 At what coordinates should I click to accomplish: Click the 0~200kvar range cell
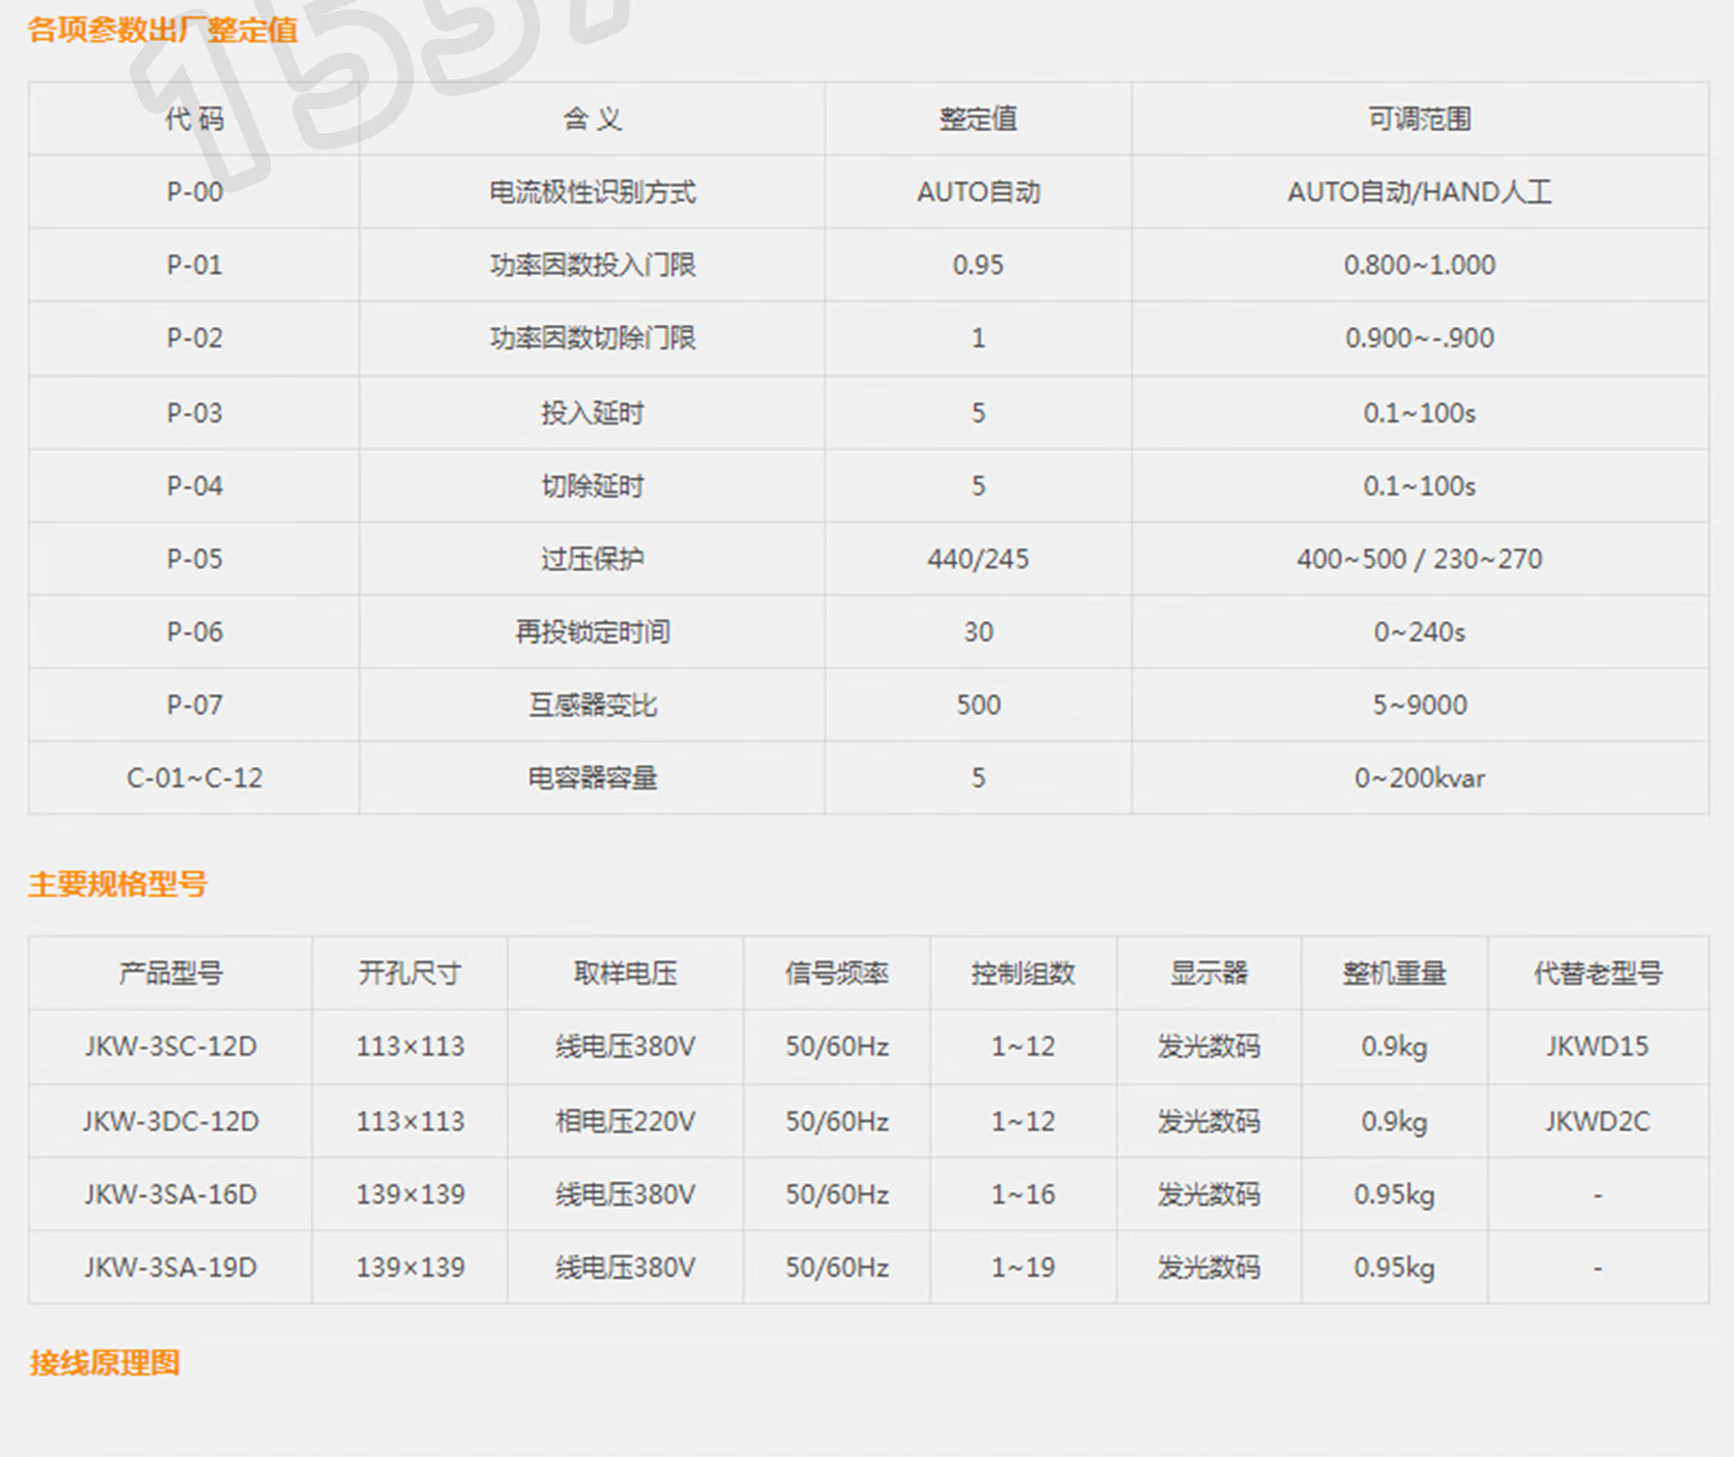tap(1419, 778)
